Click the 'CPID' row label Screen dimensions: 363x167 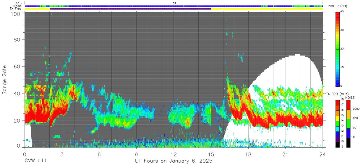[18, 3]
